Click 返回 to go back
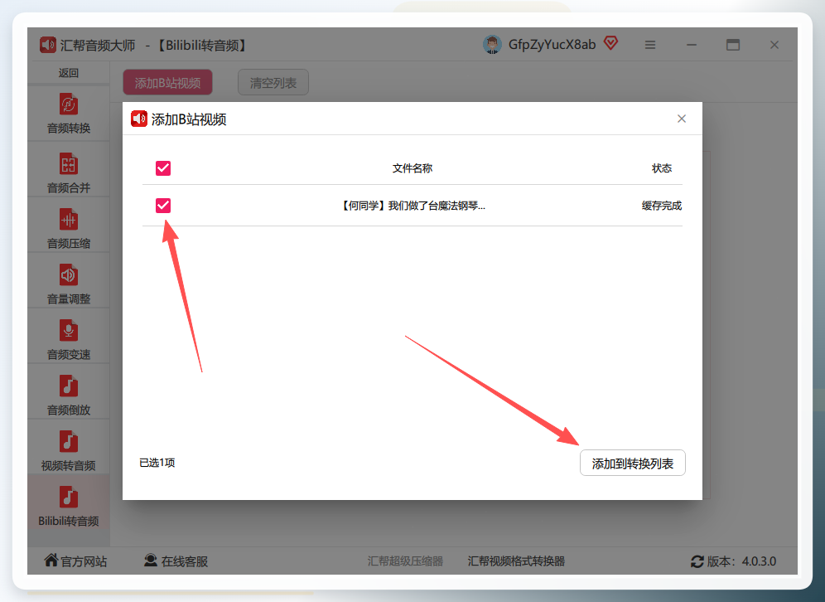The image size is (825, 602). (x=69, y=73)
